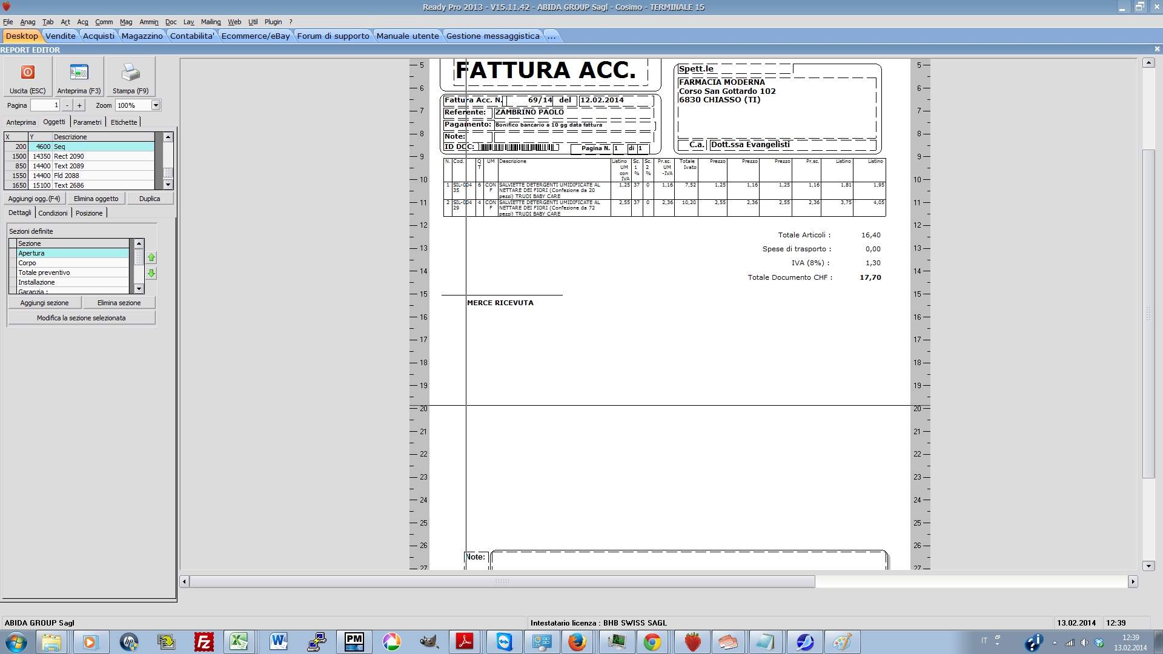The image size is (1163, 654).
Task: Open network status tray icon
Action: [1070, 642]
